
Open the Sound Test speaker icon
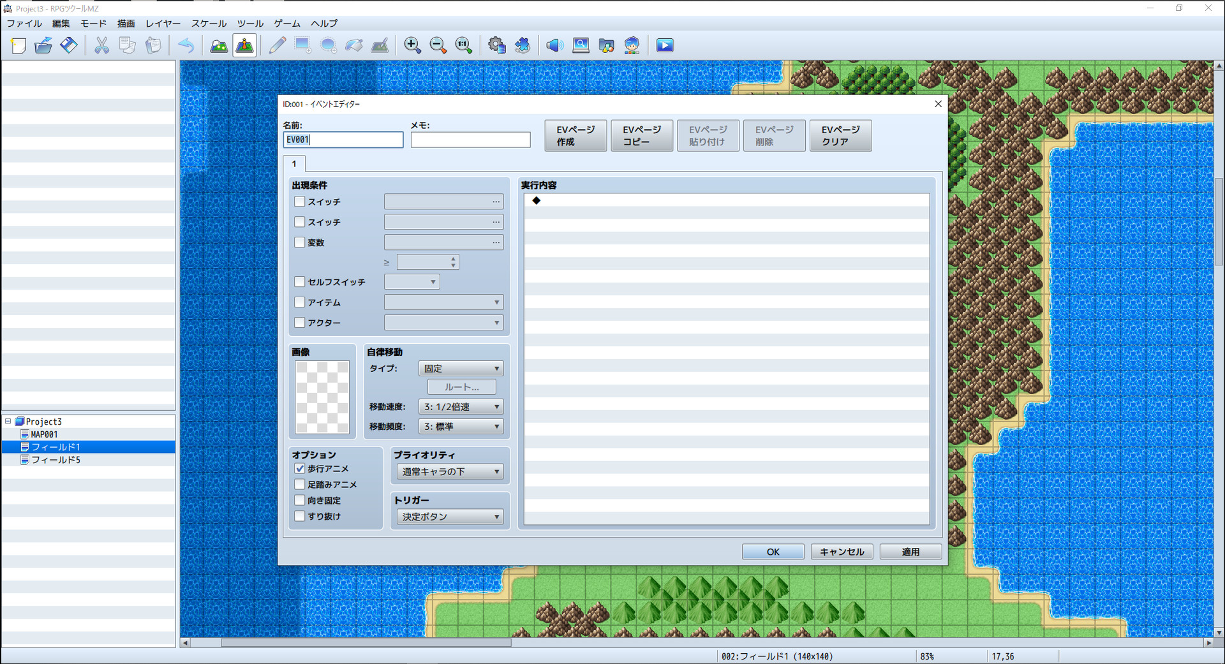[554, 45]
